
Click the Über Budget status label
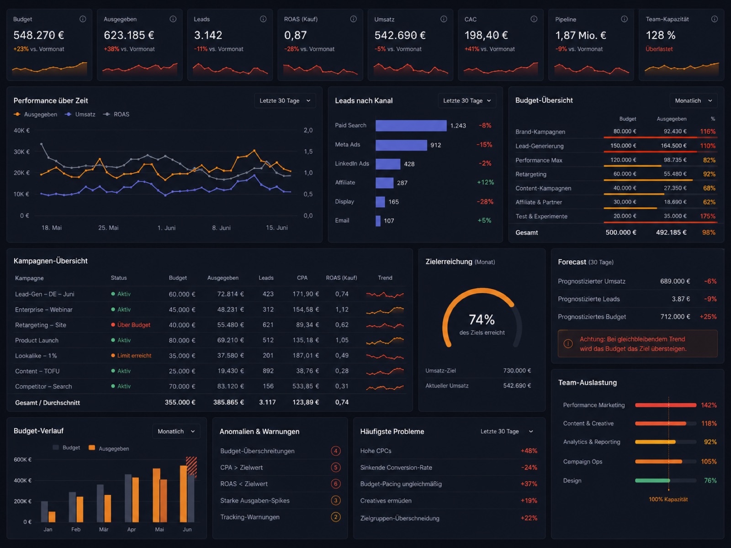coord(133,325)
